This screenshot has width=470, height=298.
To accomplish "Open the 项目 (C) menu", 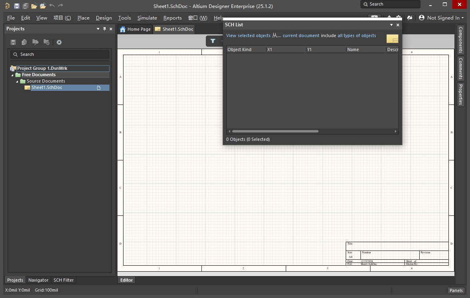I will pyautogui.click(x=62, y=18).
